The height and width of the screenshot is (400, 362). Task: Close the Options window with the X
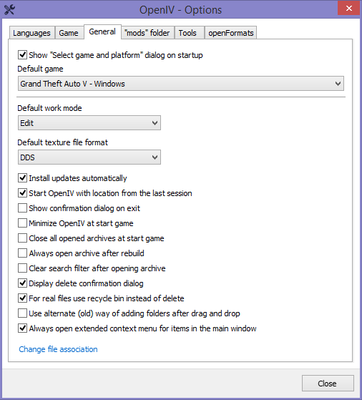(x=348, y=8)
